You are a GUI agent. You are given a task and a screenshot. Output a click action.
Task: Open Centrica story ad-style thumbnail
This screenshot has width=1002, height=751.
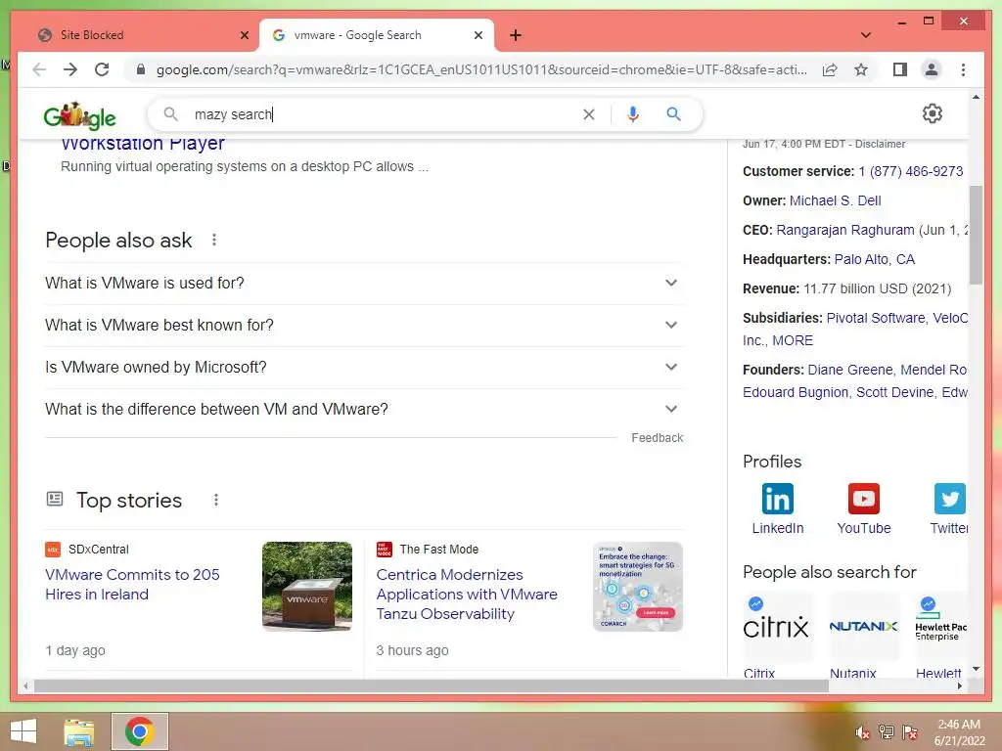[638, 587]
